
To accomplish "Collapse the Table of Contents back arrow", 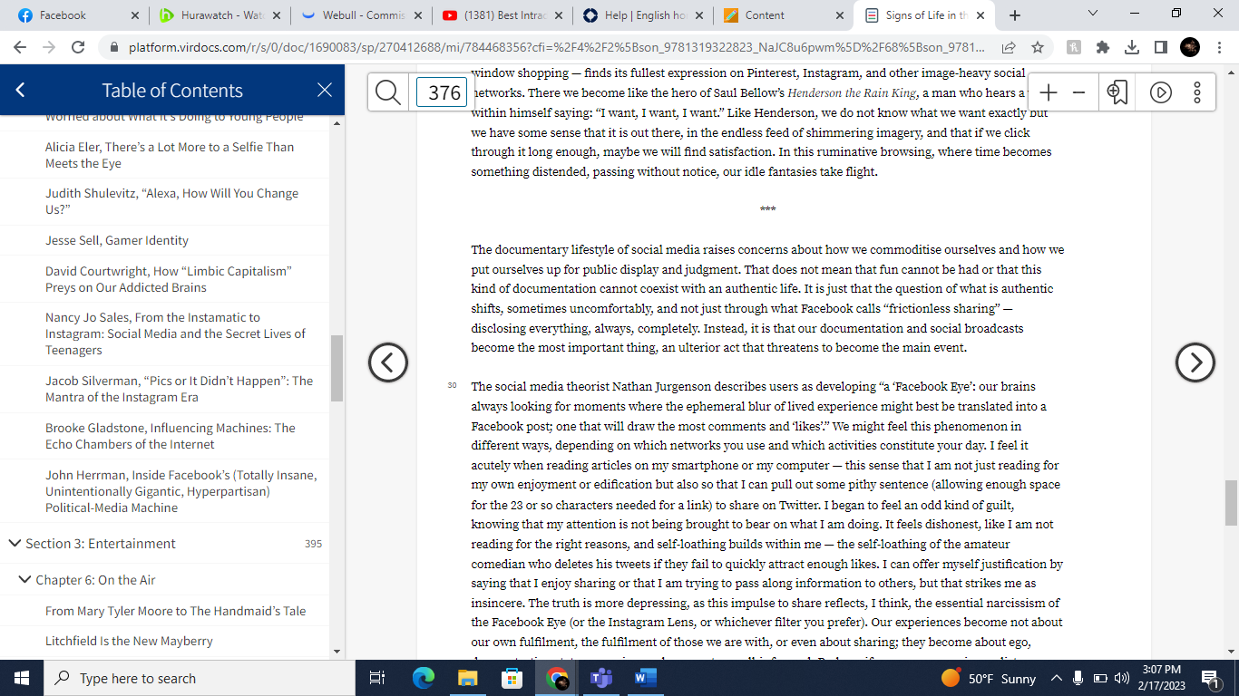I will pyautogui.click(x=20, y=90).
